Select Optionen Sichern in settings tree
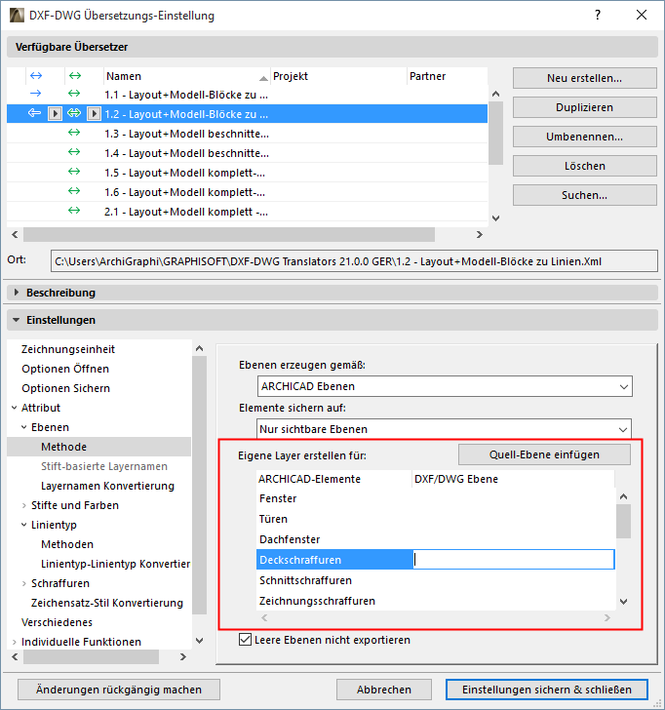The width and height of the screenshot is (665, 710). 65,388
